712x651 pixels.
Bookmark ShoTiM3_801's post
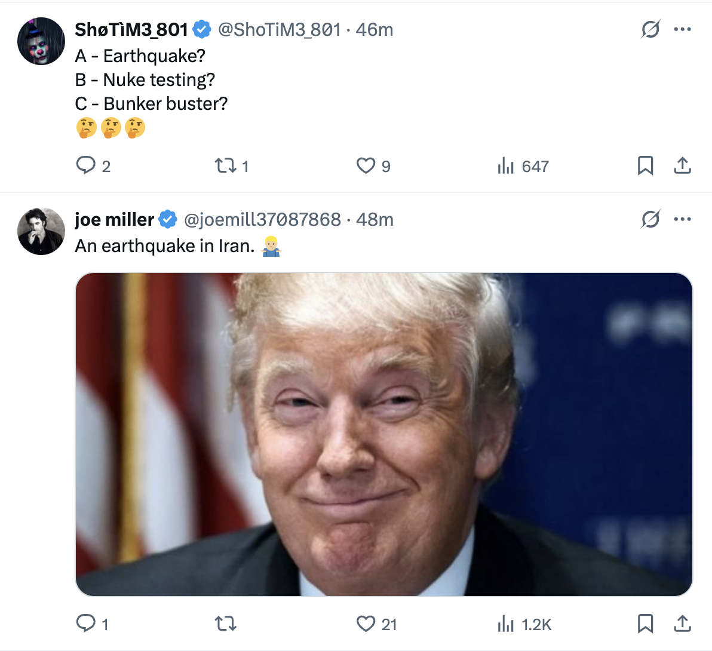[x=645, y=165]
